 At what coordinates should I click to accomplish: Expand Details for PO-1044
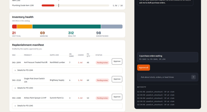click(x=67, y=70)
